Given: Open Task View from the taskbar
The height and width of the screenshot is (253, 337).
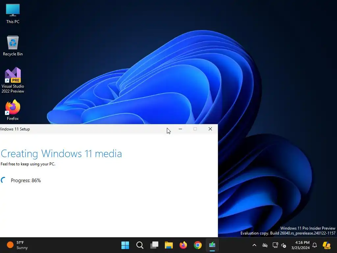Looking at the screenshot, I should click(x=154, y=245).
